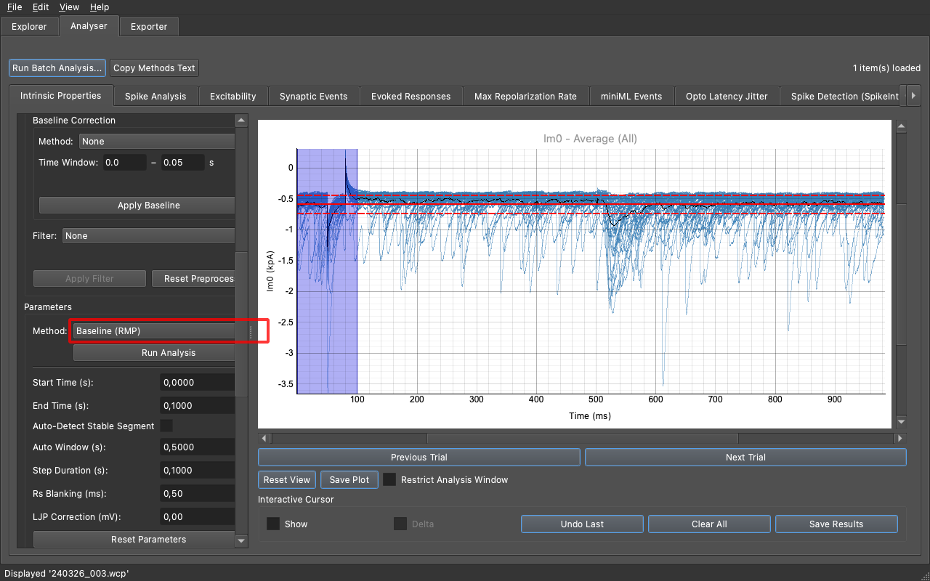The height and width of the screenshot is (581, 930).
Task: Click the Rs Blanking field
Action: [x=197, y=494]
